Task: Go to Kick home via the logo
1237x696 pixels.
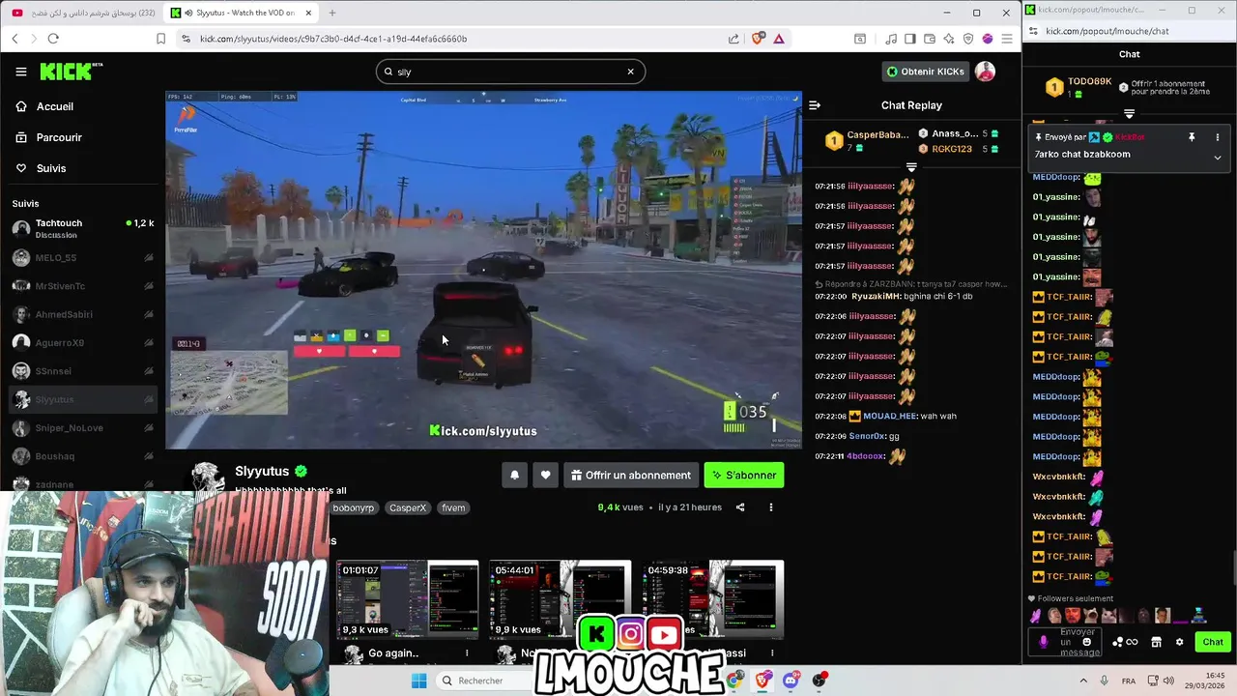Action: tap(71, 72)
